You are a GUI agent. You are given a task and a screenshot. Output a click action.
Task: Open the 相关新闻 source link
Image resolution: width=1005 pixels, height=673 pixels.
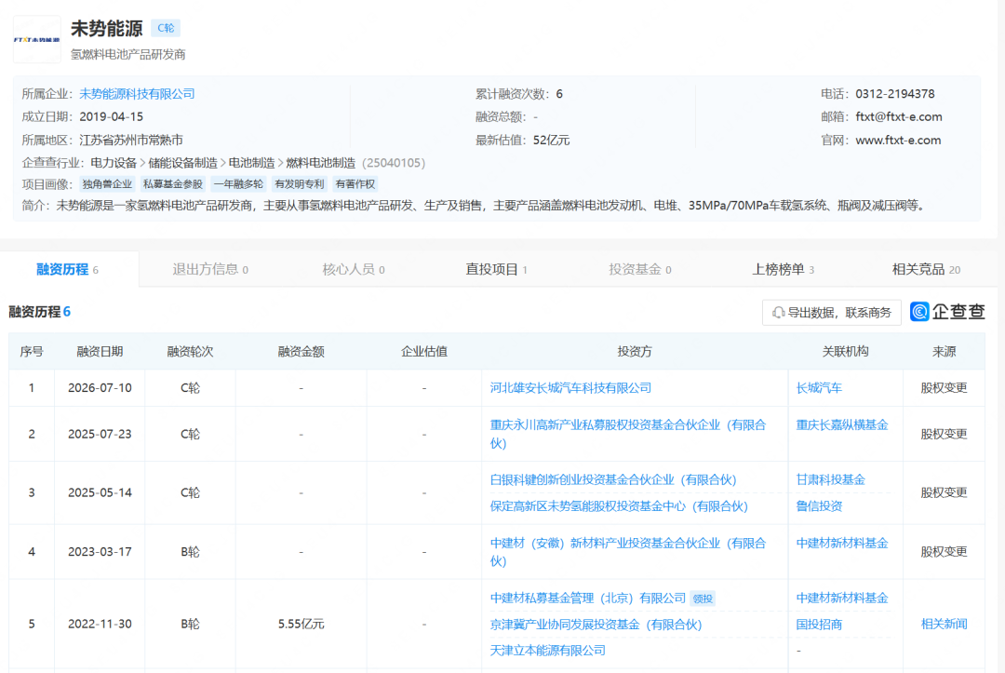[944, 624]
